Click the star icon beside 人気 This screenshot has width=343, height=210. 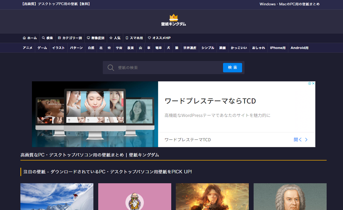111,38
